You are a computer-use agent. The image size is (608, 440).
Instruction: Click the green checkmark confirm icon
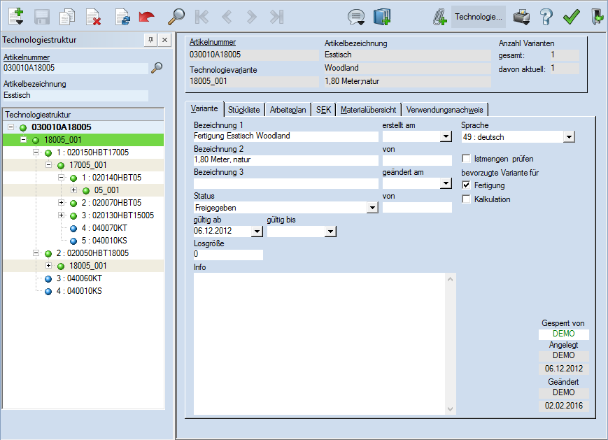click(x=572, y=16)
